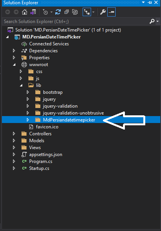
Task: Expand the MdPersiandatetimepicker folder
Action: coord(28,120)
